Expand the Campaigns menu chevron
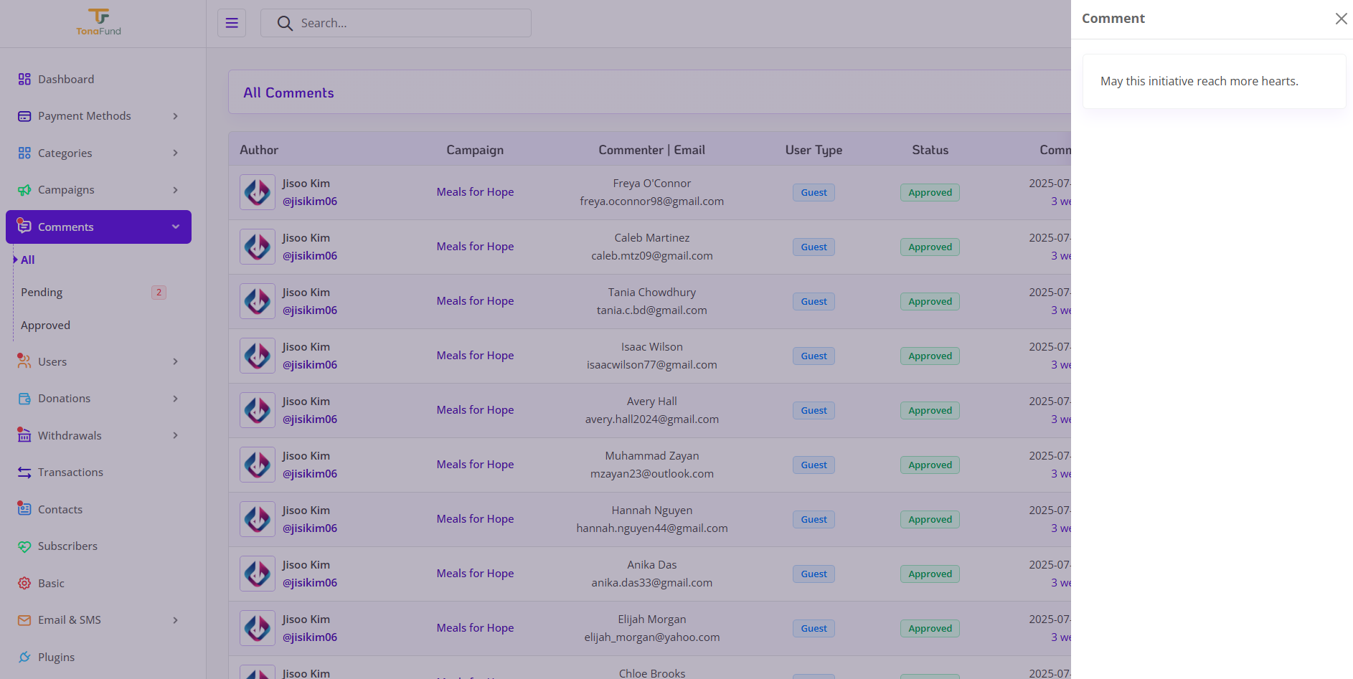The image size is (1353, 679). 175,190
